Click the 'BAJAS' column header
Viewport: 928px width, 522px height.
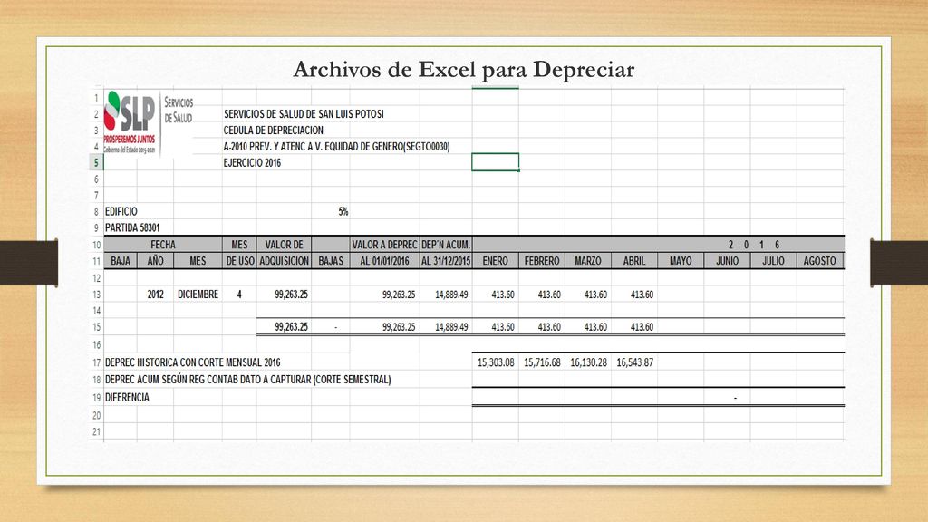330,260
